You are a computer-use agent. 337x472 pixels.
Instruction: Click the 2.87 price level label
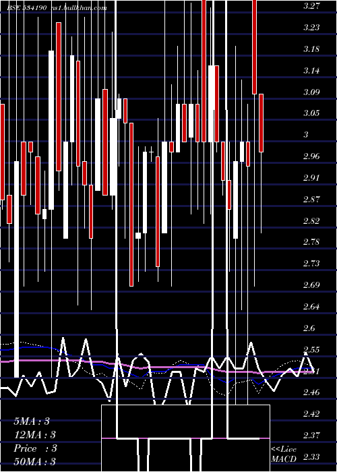[x=310, y=200]
